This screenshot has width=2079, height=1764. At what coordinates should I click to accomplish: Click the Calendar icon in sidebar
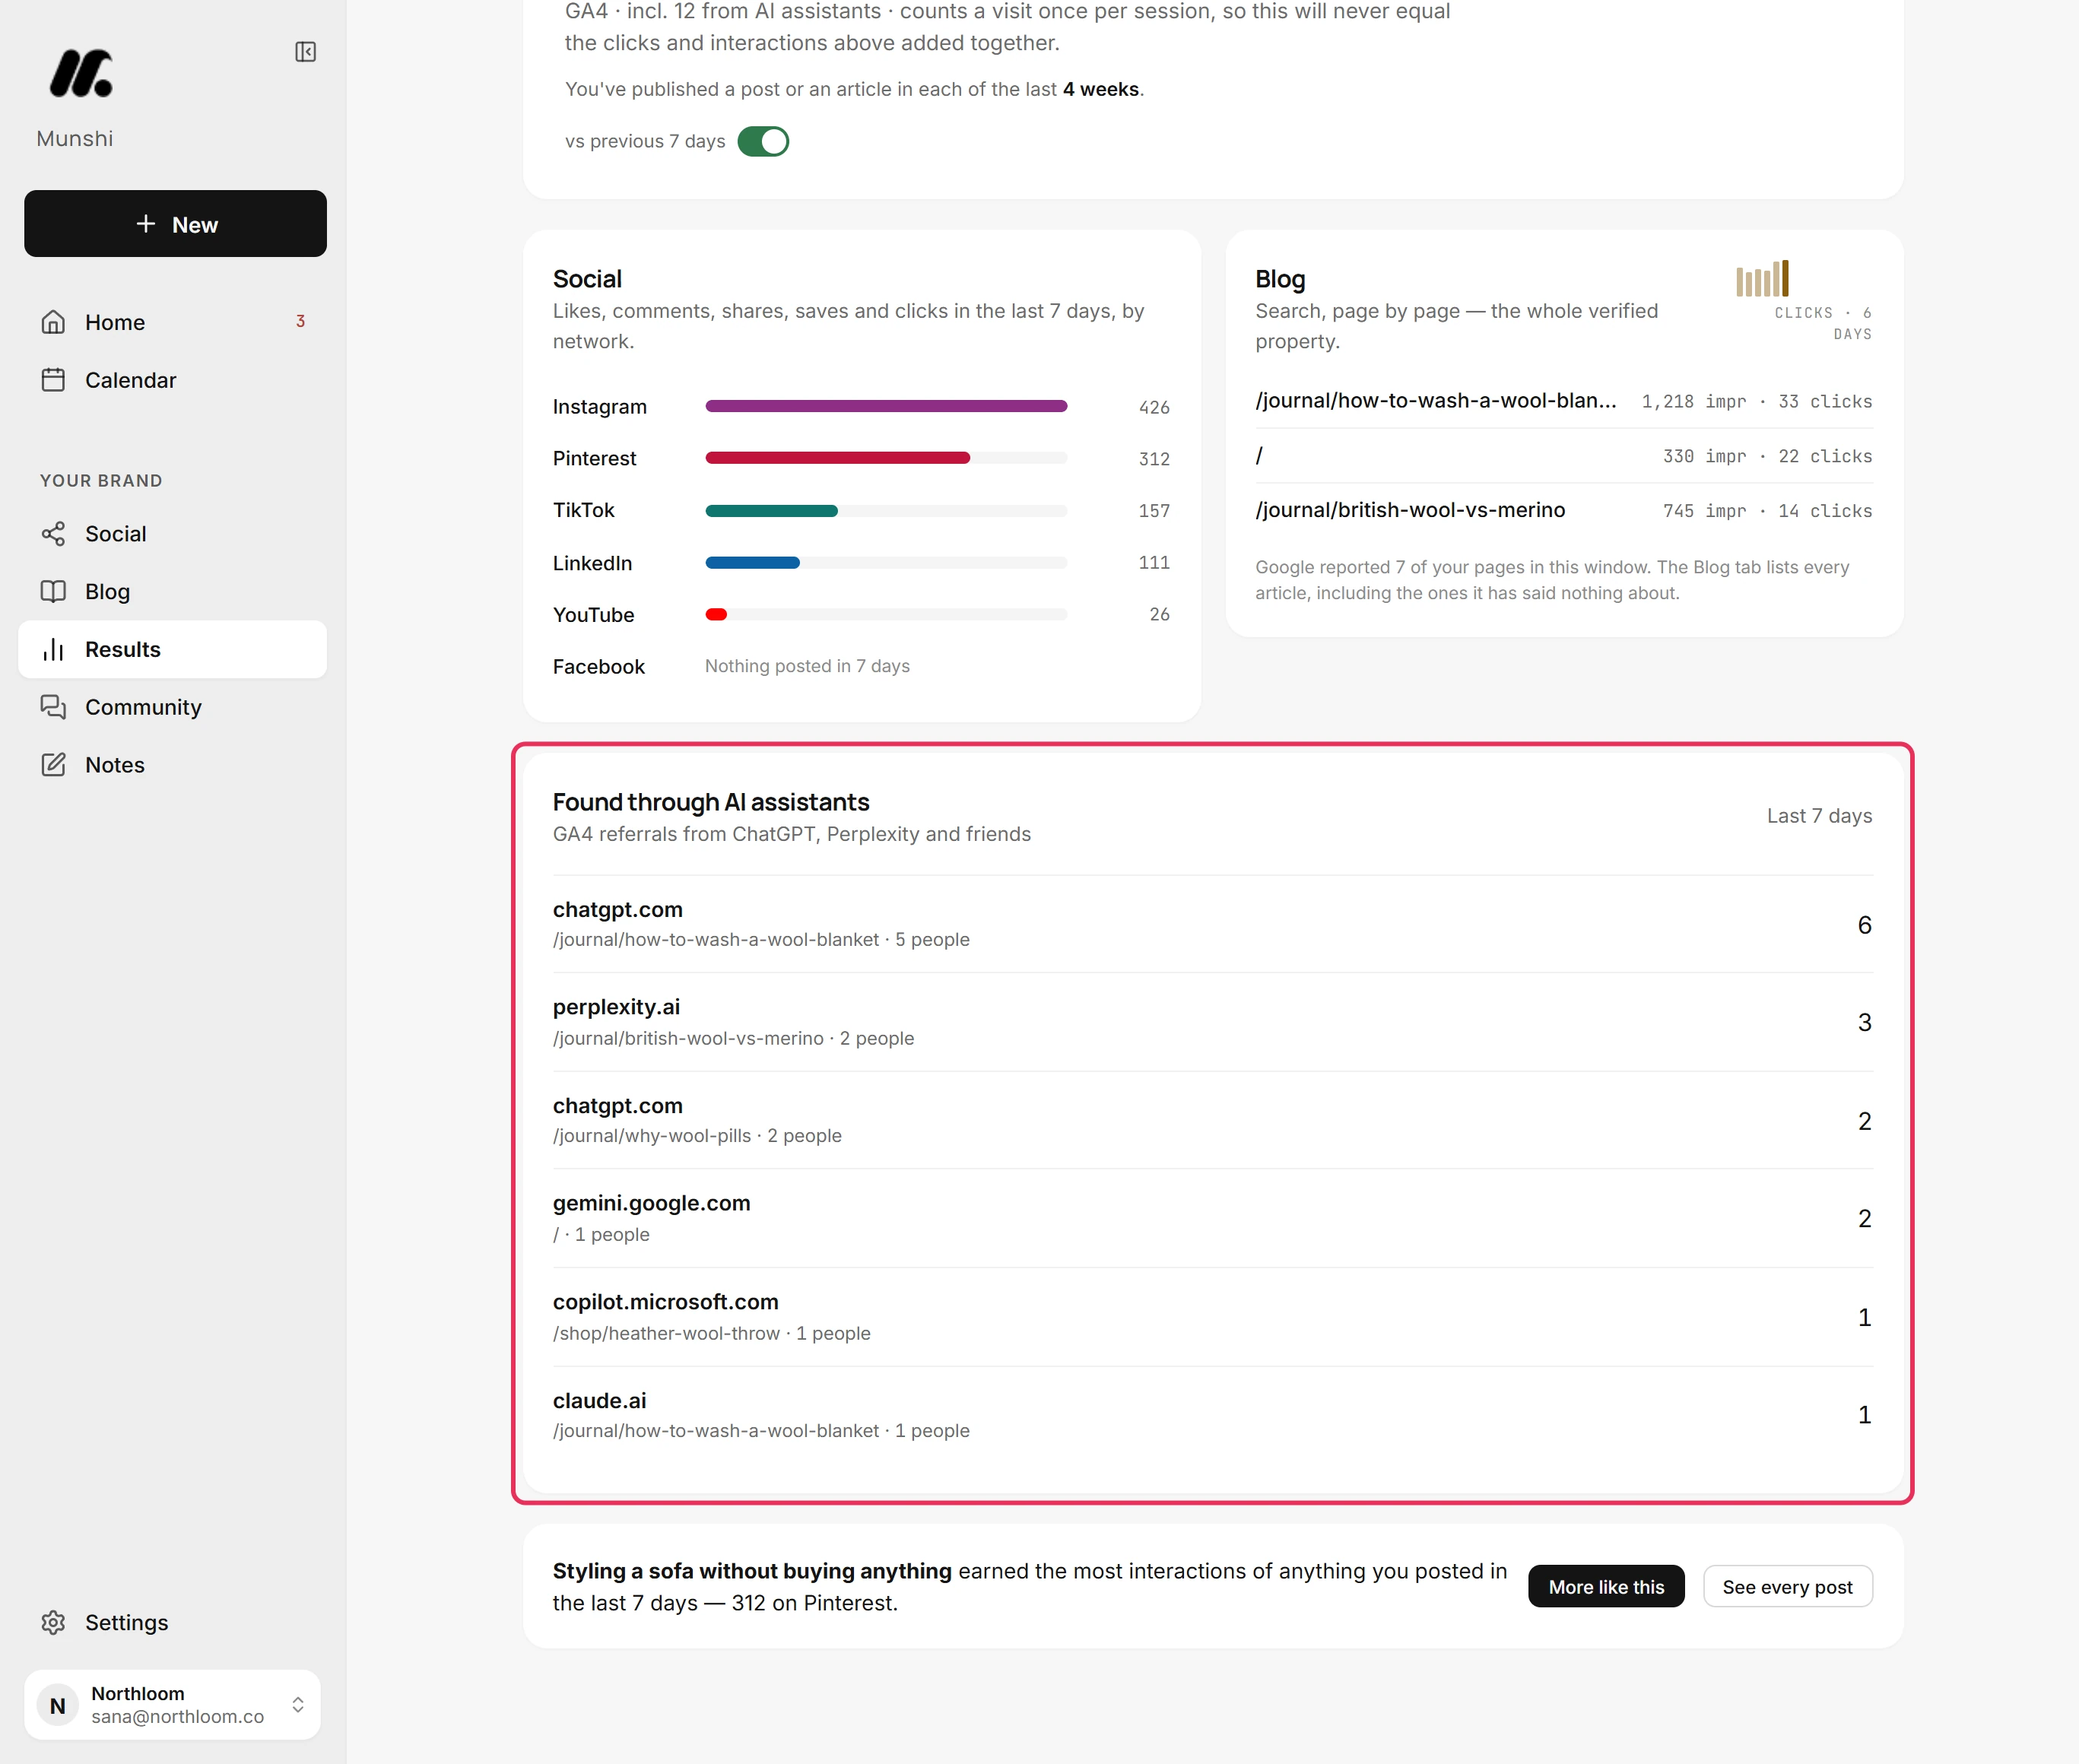(53, 380)
